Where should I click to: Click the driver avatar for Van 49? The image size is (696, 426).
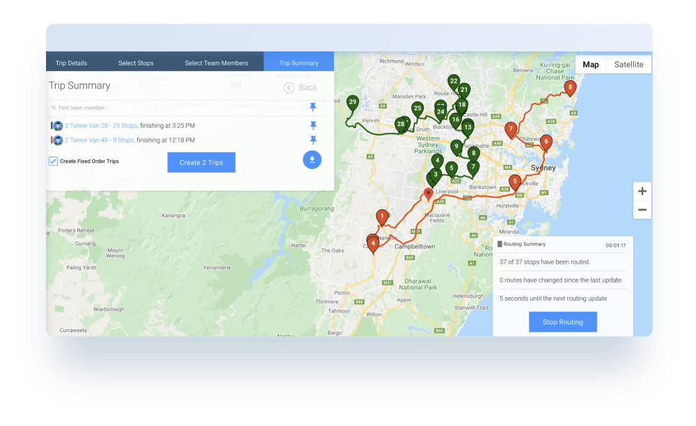(x=58, y=141)
